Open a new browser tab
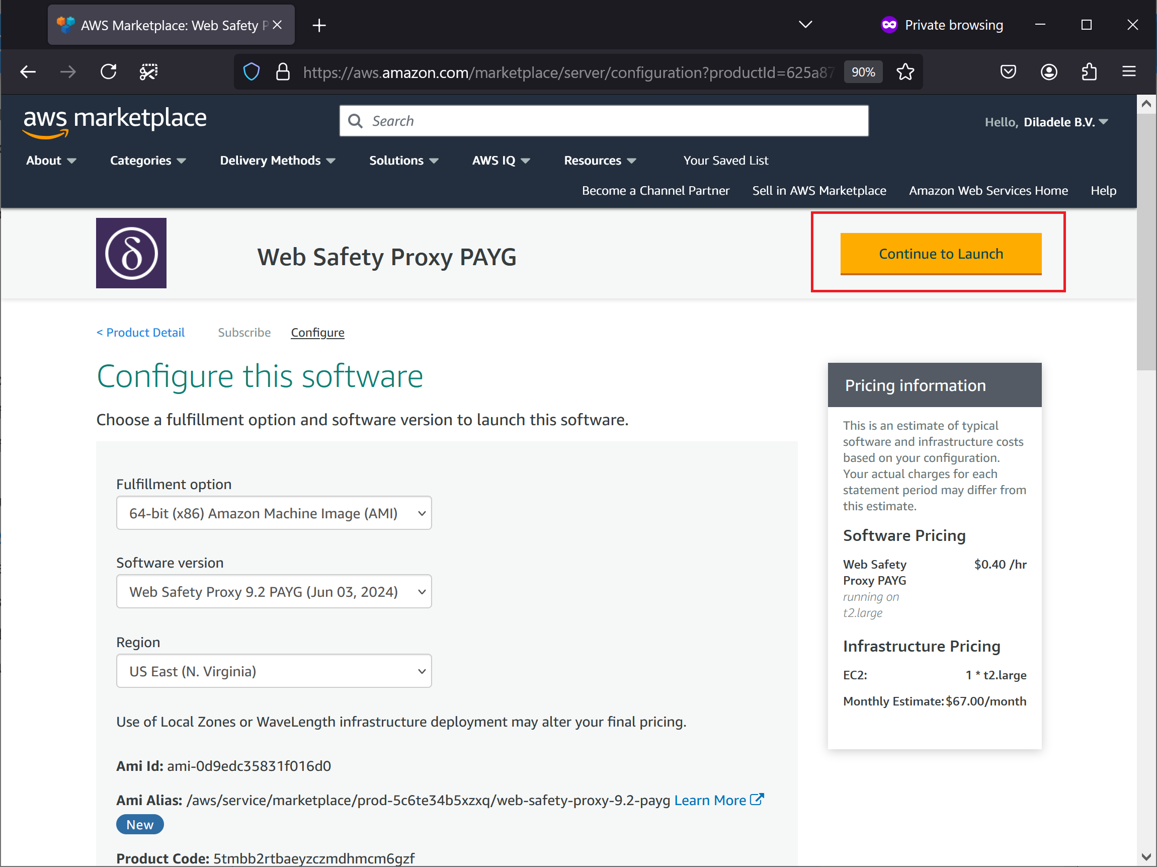Screen dimensions: 1157x867 tap(319, 25)
